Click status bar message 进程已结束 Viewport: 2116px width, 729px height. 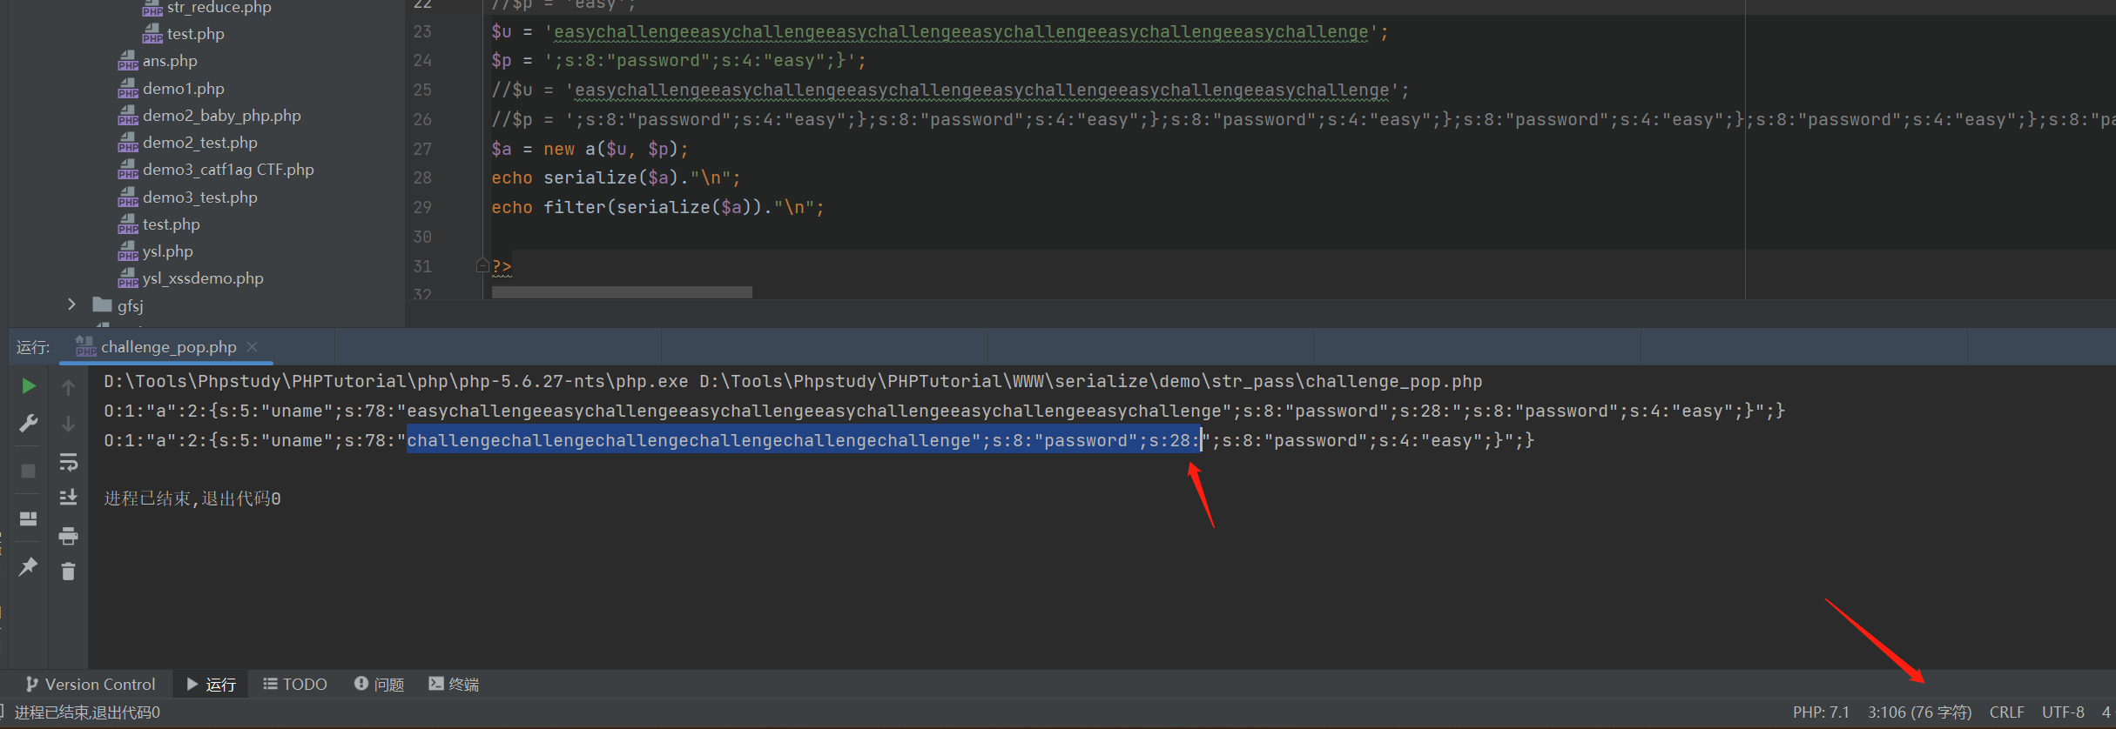[x=87, y=712]
